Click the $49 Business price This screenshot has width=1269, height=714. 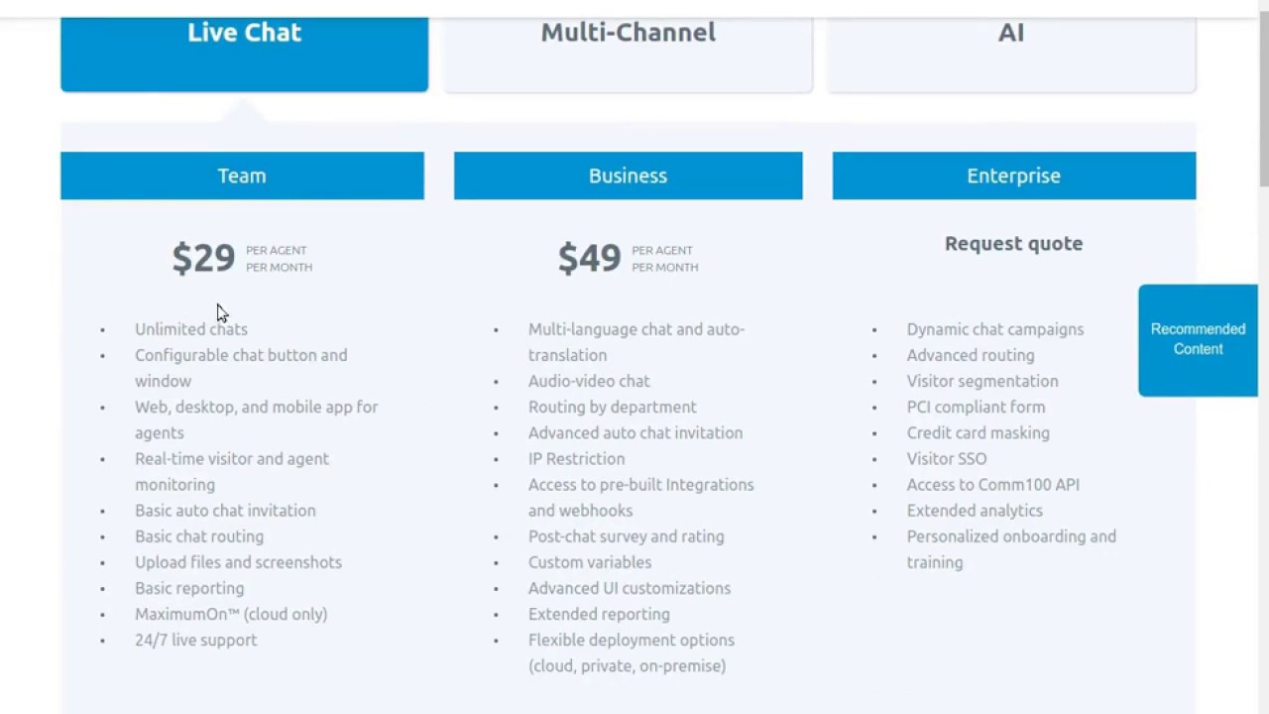589,259
